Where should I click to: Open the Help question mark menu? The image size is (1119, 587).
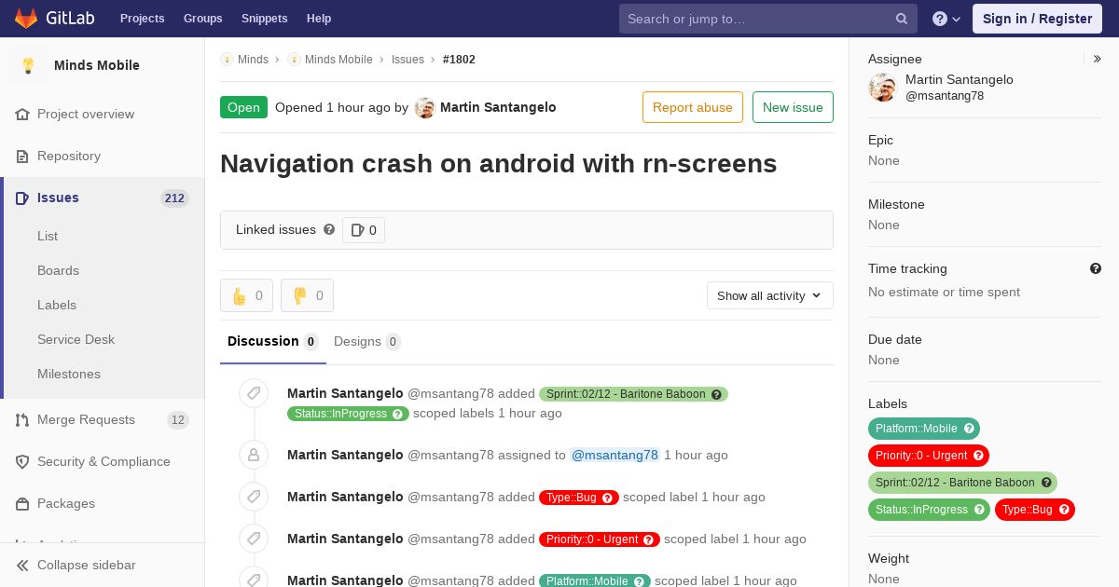[946, 19]
